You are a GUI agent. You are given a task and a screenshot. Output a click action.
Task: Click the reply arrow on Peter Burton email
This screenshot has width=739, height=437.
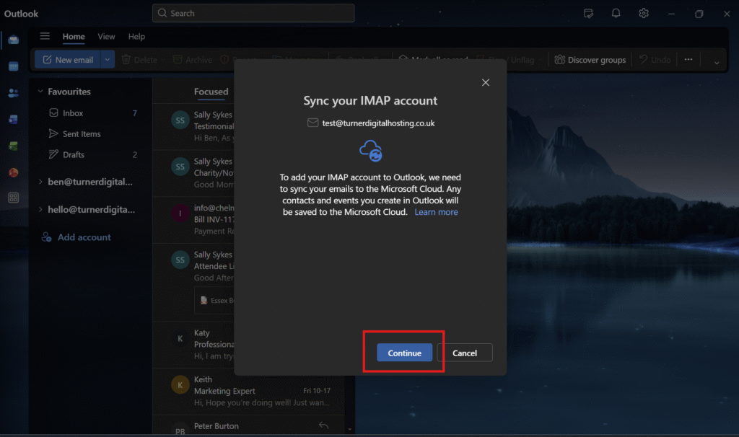coord(323,425)
